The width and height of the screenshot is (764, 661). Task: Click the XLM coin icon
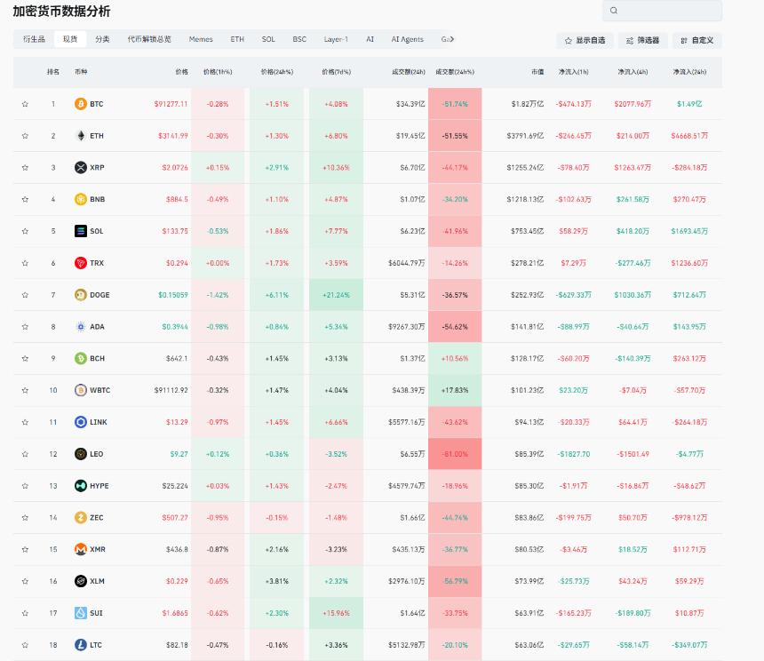click(x=80, y=581)
